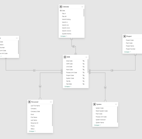This screenshot has height=139, width=142.
Task: Collapse the Personnel table
Action: [32, 131]
